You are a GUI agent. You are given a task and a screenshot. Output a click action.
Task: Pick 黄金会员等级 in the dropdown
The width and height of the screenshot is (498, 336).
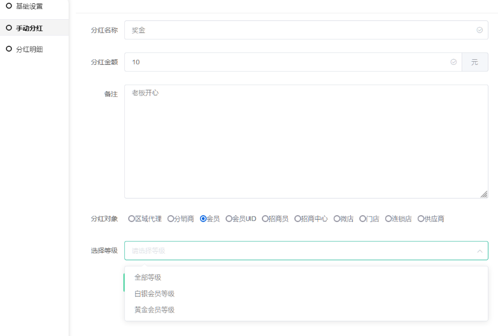click(x=154, y=310)
